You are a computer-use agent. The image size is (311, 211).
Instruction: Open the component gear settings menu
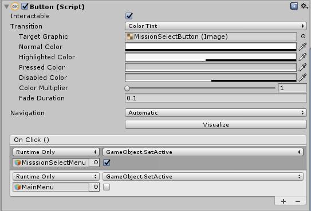(x=304, y=6)
